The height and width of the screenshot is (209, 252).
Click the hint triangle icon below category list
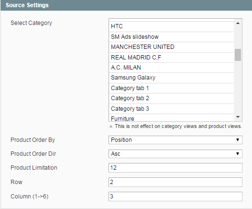(x=111, y=126)
